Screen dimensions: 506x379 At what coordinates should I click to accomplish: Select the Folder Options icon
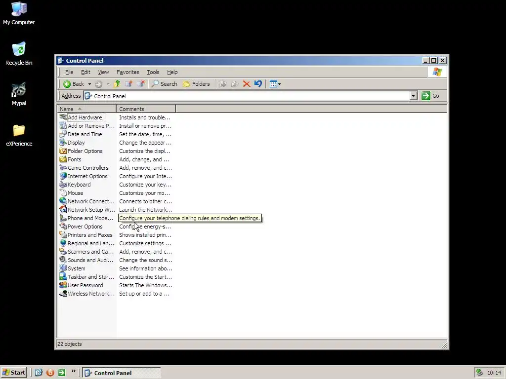coord(63,151)
